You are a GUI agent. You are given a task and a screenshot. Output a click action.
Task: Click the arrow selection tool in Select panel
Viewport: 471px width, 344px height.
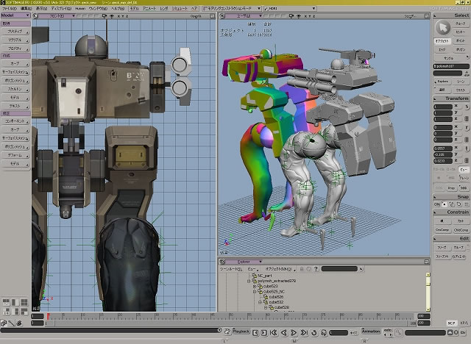tap(442, 27)
